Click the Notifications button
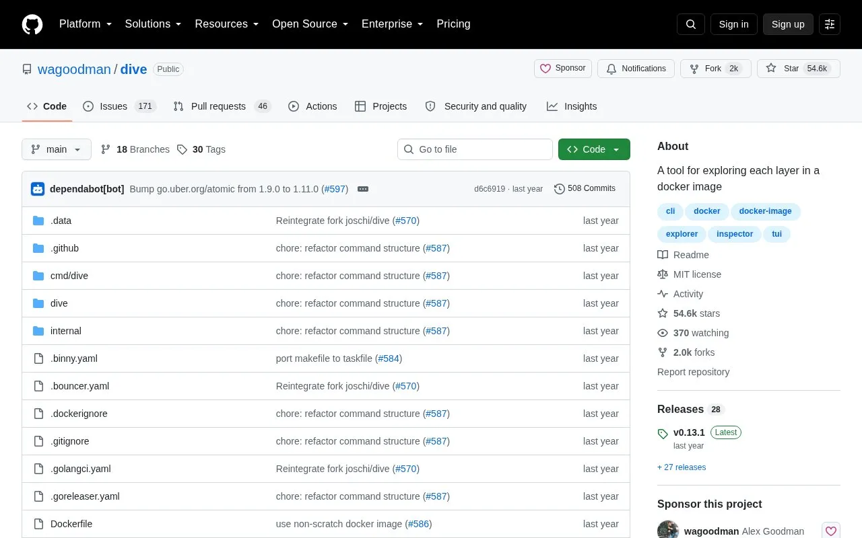Image resolution: width=862 pixels, height=538 pixels. pyautogui.click(x=636, y=69)
